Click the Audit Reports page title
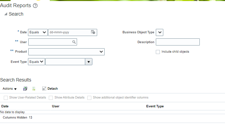 pos(15,5)
